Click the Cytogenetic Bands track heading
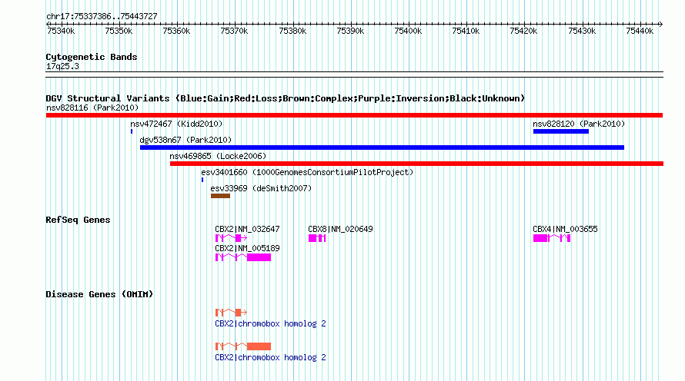Image resolution: width=685 pixels, height=381 pixels. (92, 57)
